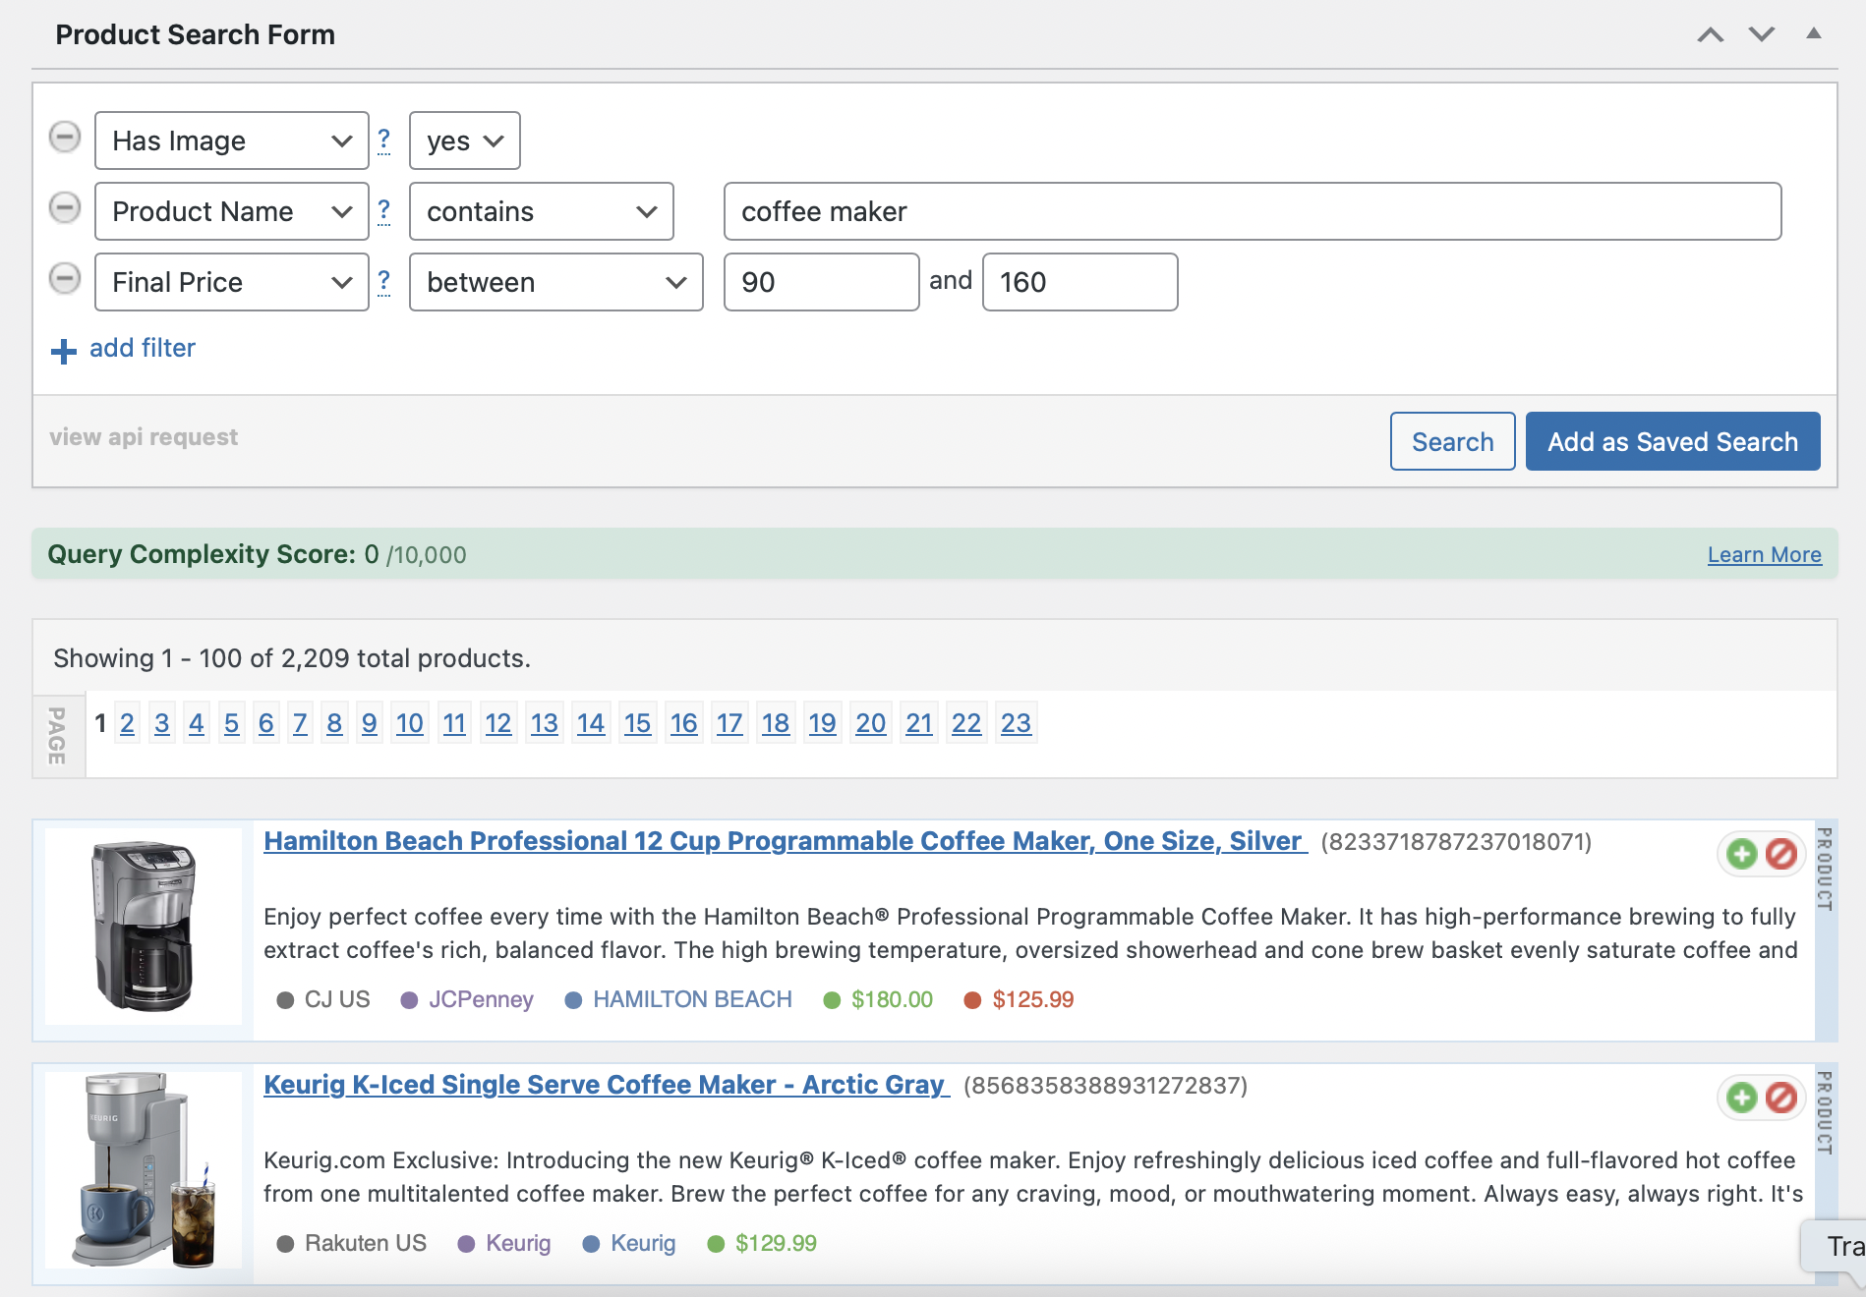
Task: Open the Final Price field dropdown
Action: click(x=232, y=282)
